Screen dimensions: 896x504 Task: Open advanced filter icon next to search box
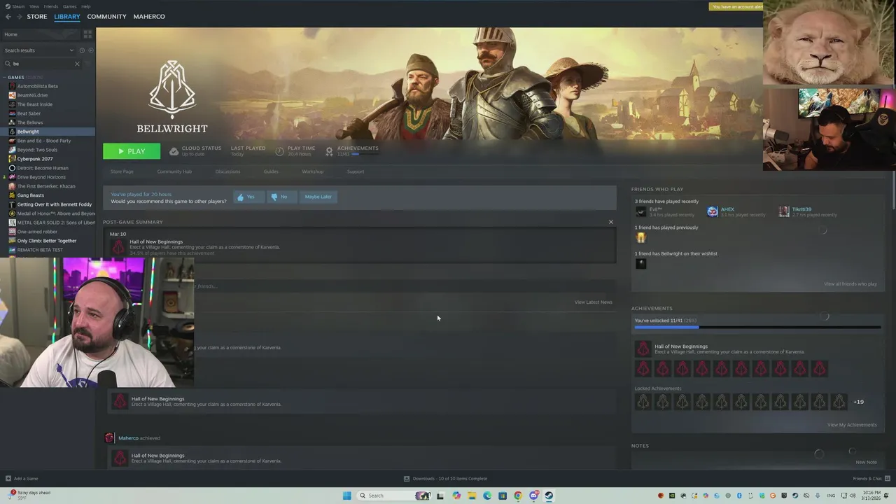pyautogui.click(x=87, y=64)
